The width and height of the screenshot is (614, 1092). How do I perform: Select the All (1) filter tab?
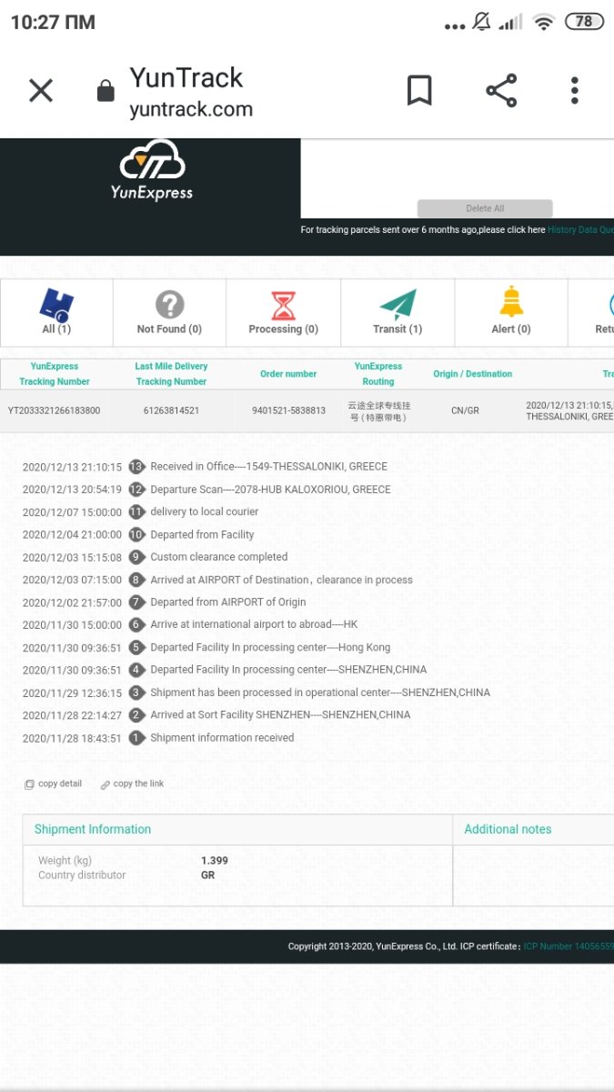pyautogui.click(x=56, y=312)
